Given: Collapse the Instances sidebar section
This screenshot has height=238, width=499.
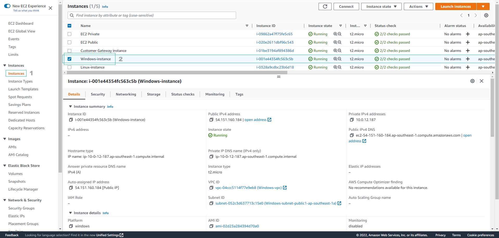Looking at the screenshot, I should coord(5,65).
